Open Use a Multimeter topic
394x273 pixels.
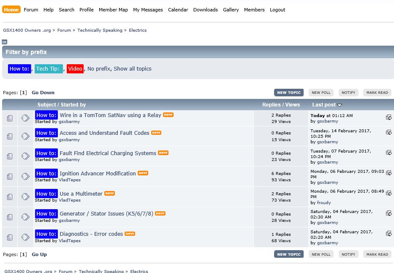coord(81,194)
